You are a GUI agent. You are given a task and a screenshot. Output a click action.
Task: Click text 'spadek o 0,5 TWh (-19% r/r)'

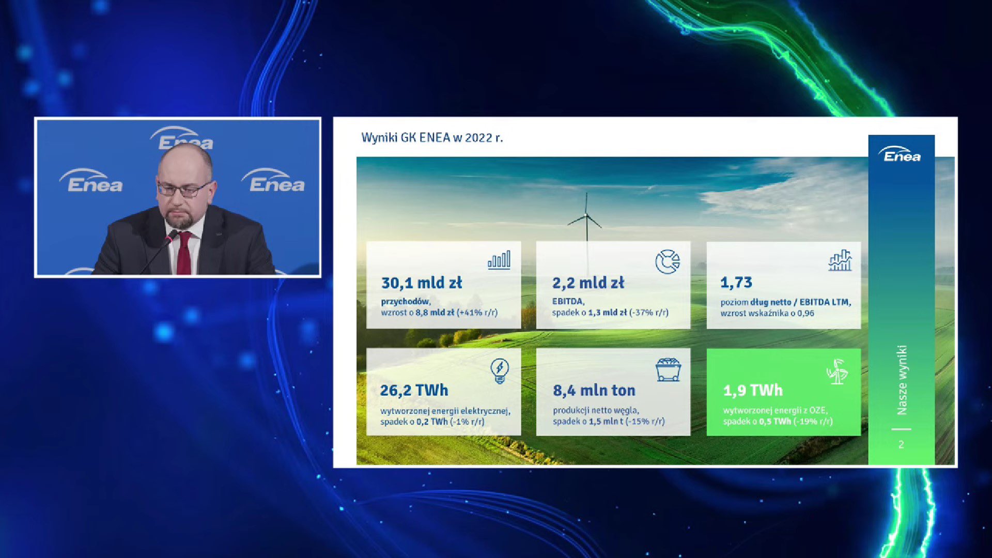tap(778, 422)
